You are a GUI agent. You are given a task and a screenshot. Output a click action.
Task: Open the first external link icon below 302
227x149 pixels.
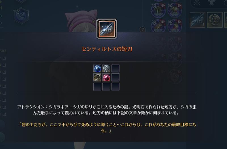4,58
